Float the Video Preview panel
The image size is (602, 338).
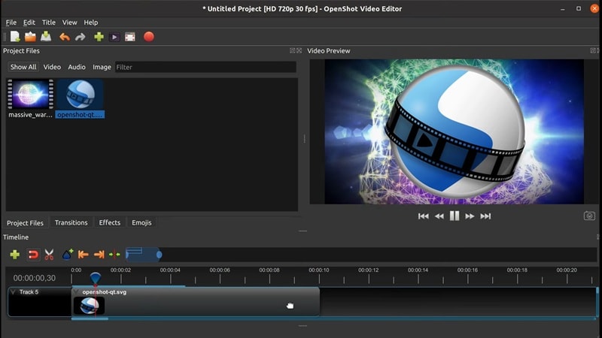593,50
